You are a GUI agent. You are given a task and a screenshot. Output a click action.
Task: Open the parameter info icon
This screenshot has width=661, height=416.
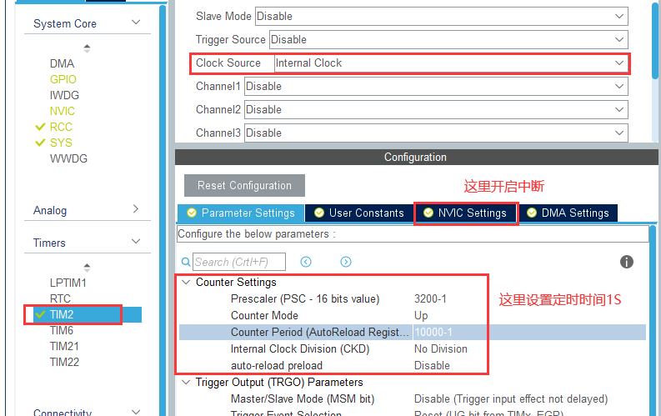click(627, 262)
